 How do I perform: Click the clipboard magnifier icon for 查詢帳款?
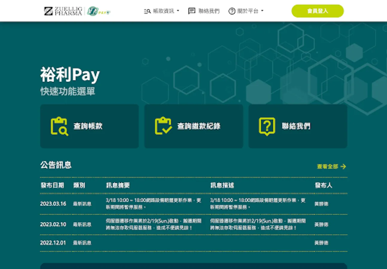click(x=59, y=126)
